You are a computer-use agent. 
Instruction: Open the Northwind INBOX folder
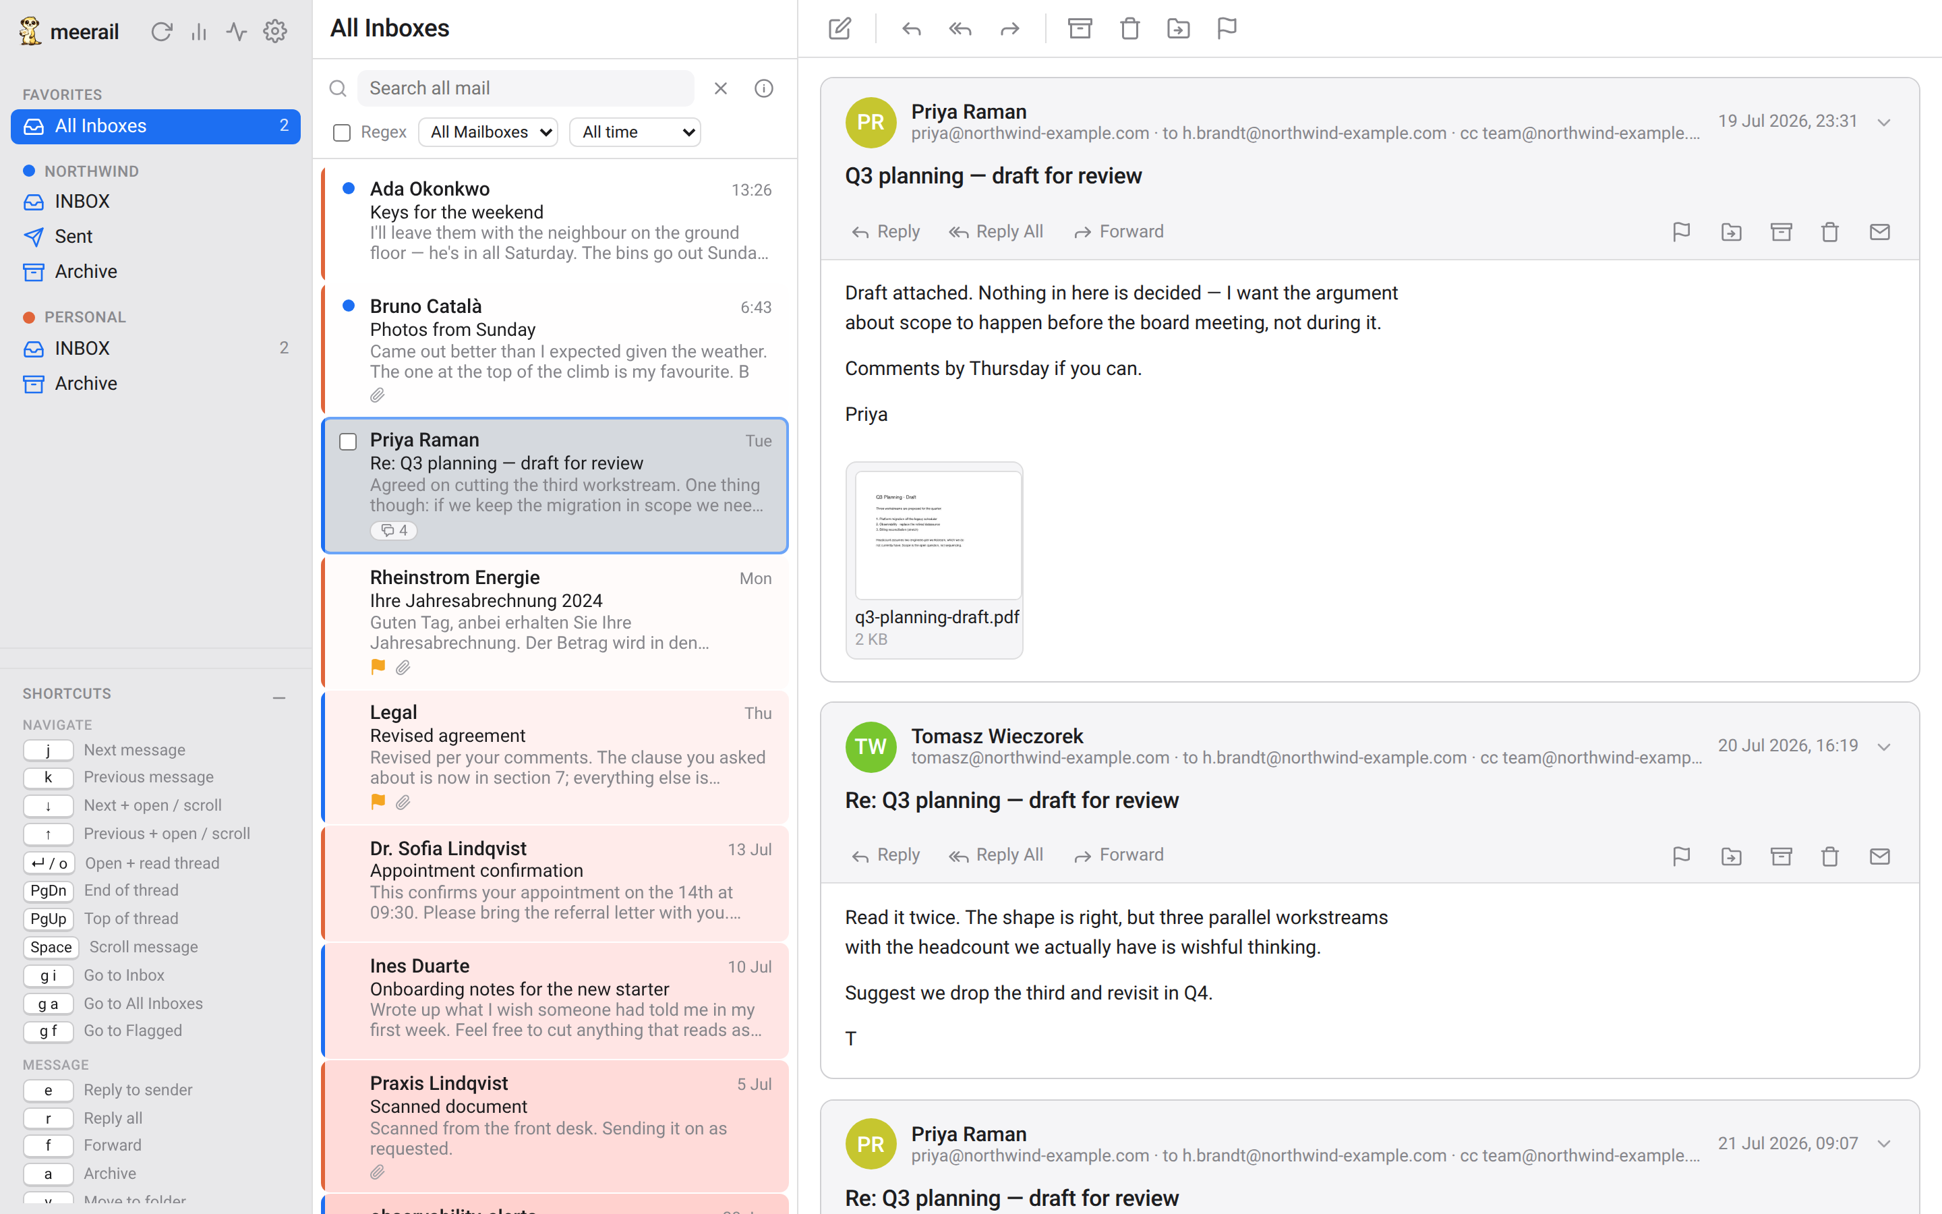point(156,202)
